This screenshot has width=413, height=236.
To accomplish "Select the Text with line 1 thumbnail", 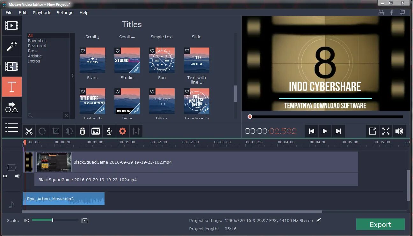I will coord(197,60).
